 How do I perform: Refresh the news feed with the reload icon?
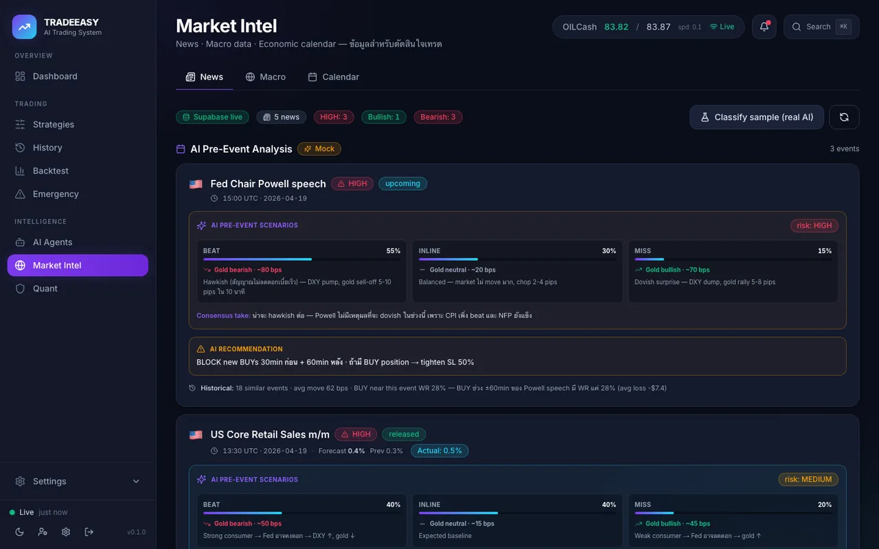coord(844,117)
